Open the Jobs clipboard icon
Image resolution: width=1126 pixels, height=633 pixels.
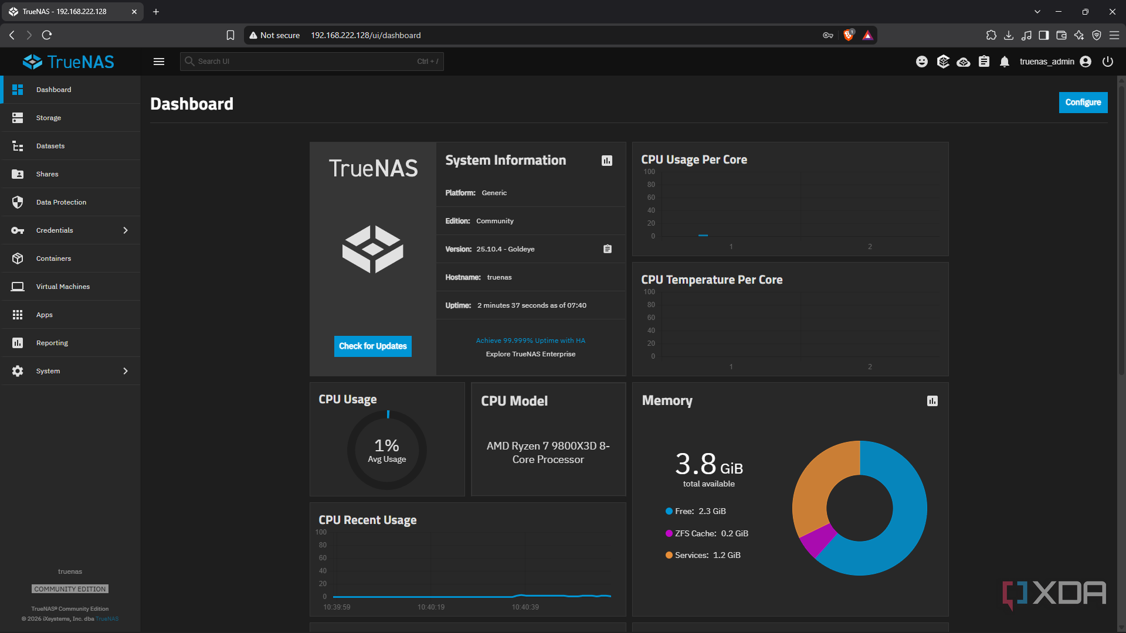pyautogui.click(x=984, y=62)
